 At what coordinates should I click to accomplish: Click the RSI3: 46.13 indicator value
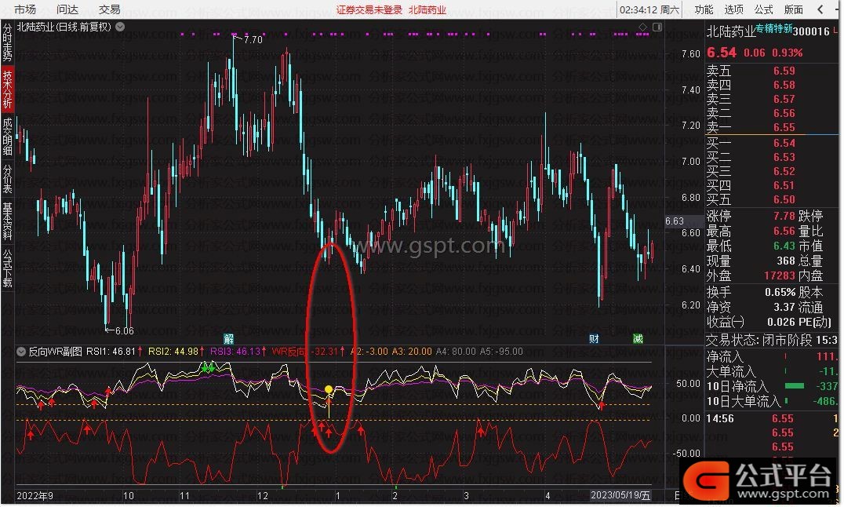[x=235, y=352]
